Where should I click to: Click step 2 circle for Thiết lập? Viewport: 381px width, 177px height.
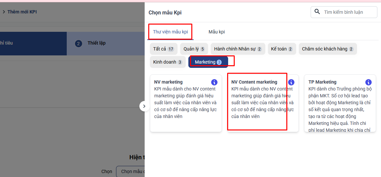[x=78, y=44]
